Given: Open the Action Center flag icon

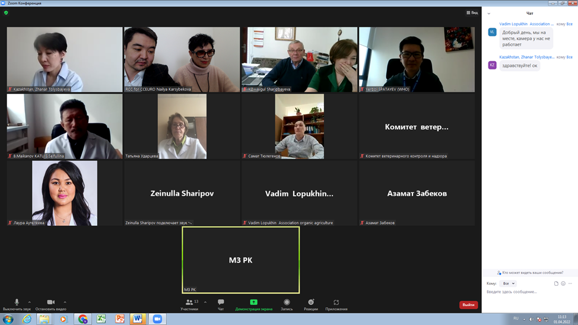Looking at the screenshot, I should pos(539,319).
